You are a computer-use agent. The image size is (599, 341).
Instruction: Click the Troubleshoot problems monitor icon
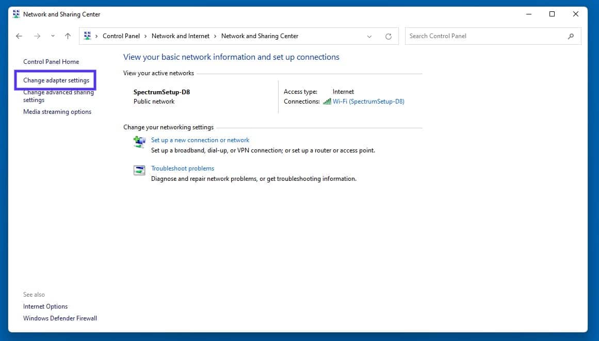pos(139,170)
